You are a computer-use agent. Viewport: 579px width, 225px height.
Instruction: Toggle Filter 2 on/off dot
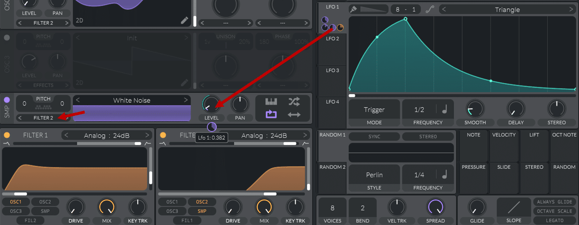163,135
